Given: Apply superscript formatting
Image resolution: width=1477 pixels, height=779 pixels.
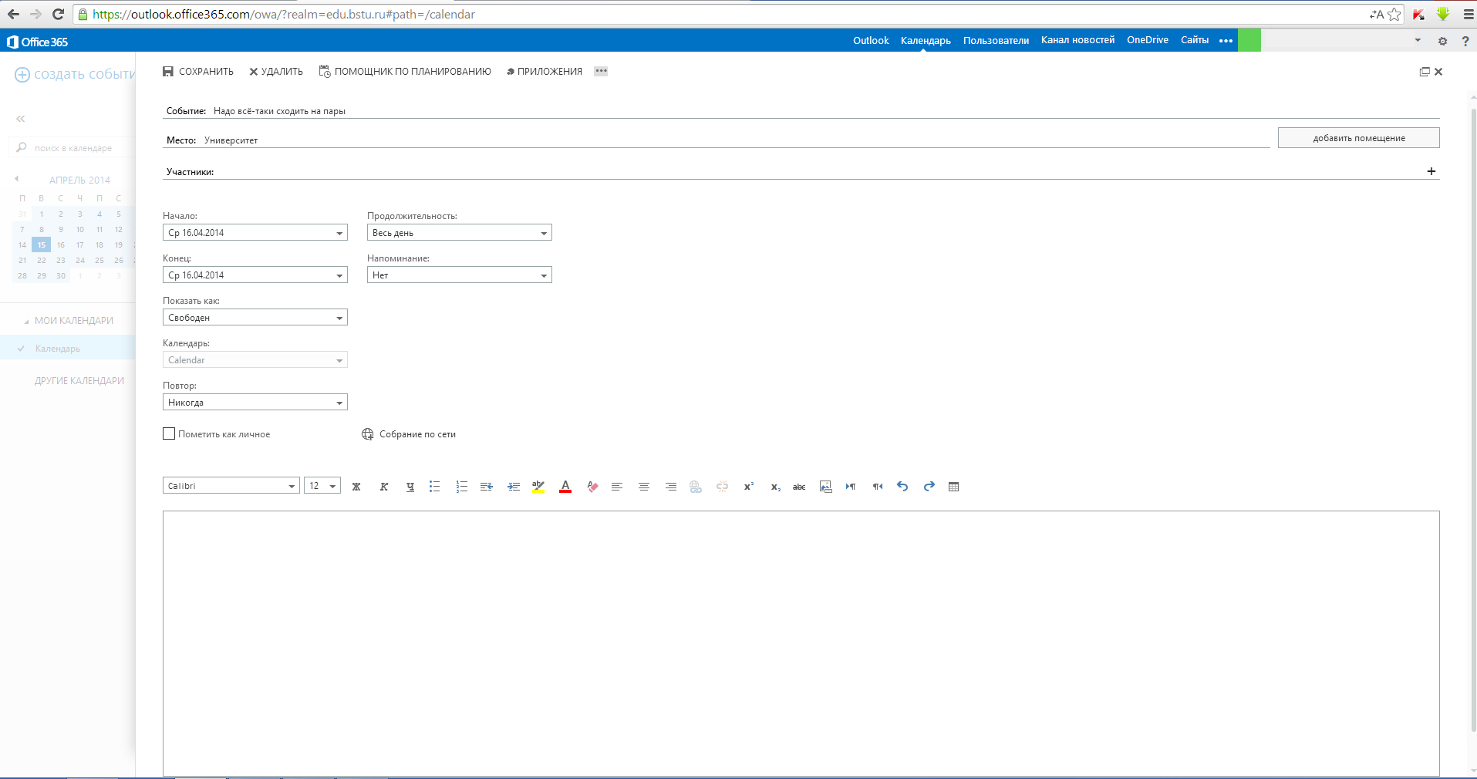Looking at the screenshot, I should 749,487.
